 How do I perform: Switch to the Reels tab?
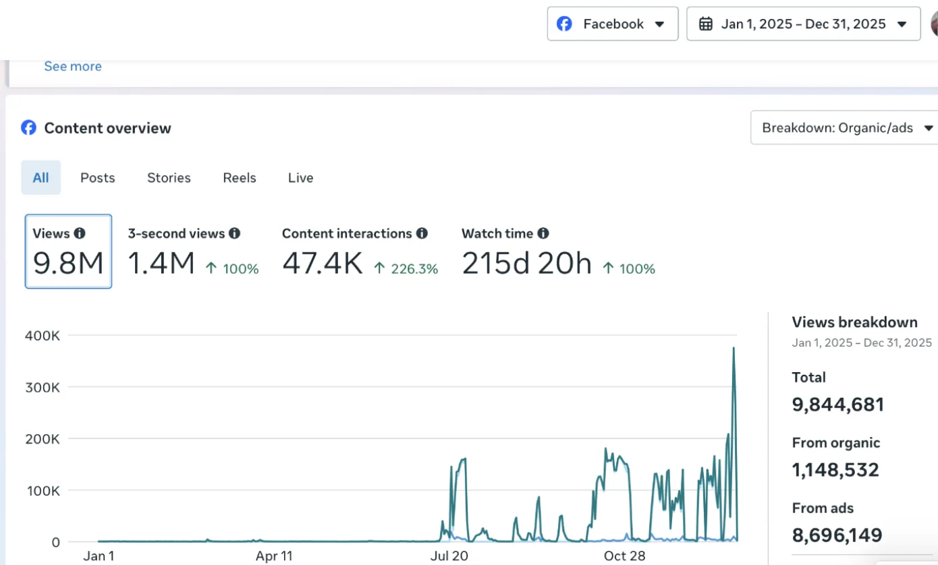click(240, 177)
